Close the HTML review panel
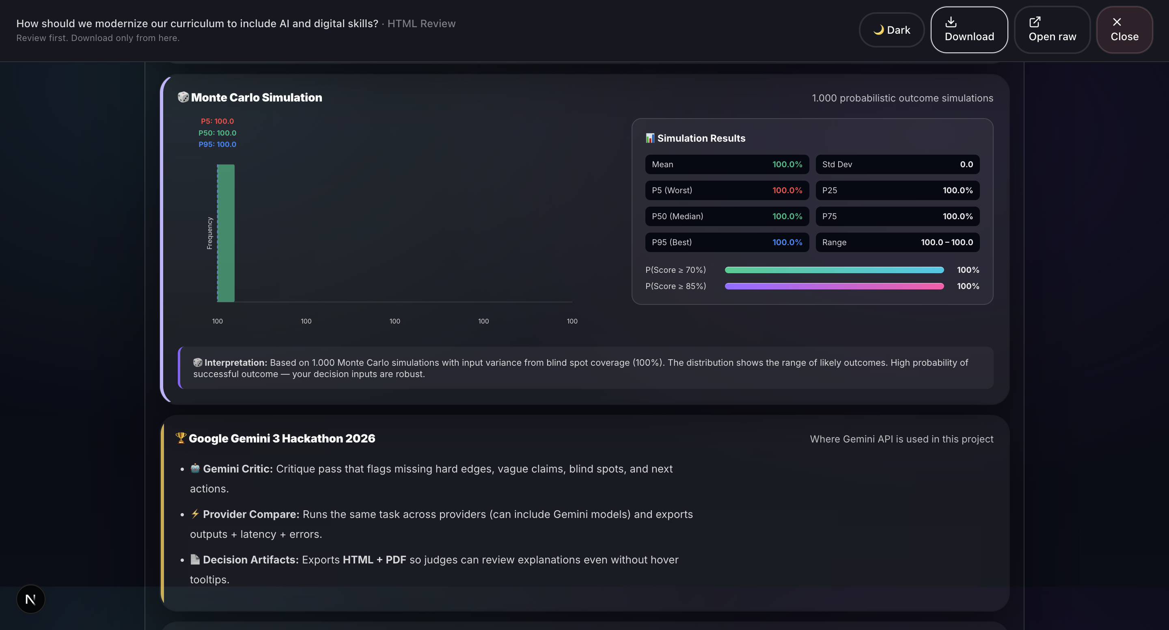This screenshot has height=630, width=1169. click(x=1124, y=30)
